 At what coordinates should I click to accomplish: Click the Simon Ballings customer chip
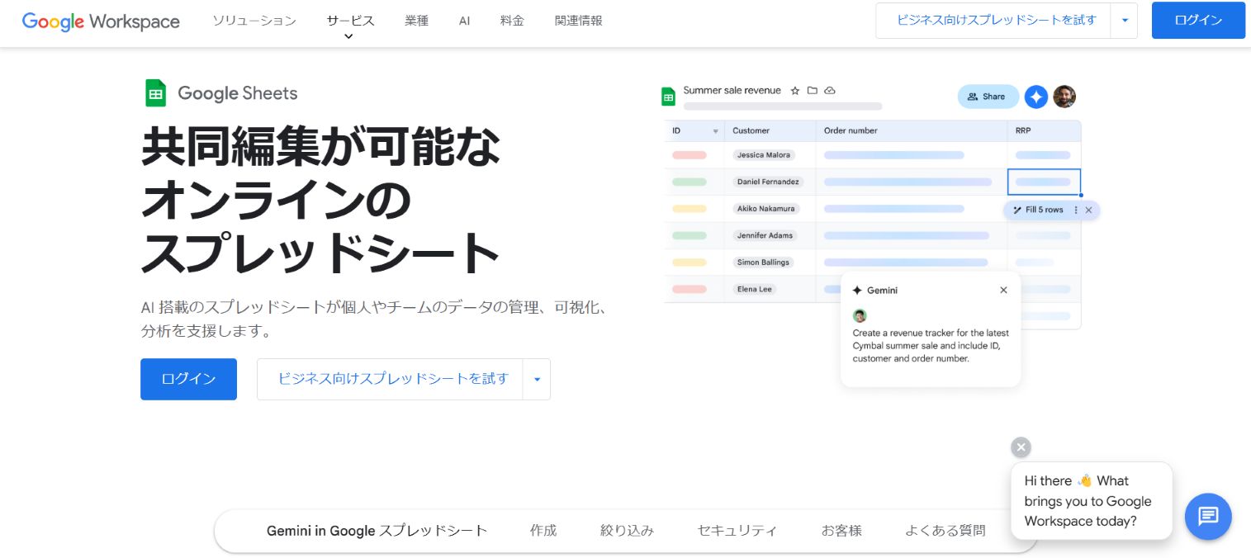(764, 262)
